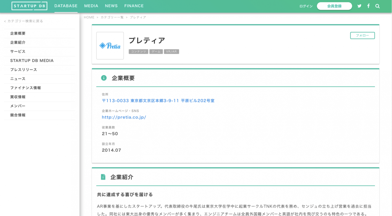Select 企業概要 in the sidebar
This screenshot has height=216, width=392.
pos(40,33)
